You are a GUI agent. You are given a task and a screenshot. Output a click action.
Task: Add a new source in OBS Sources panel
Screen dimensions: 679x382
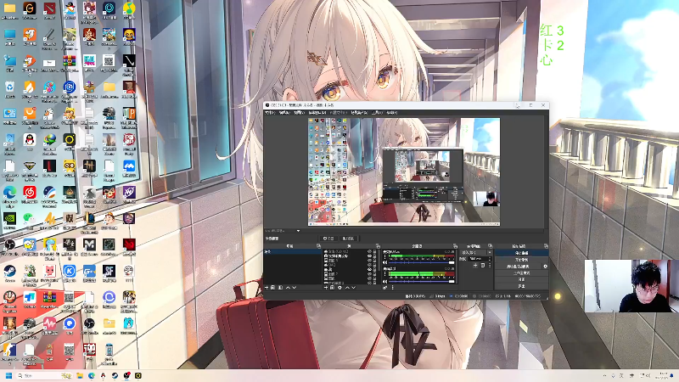326,288
